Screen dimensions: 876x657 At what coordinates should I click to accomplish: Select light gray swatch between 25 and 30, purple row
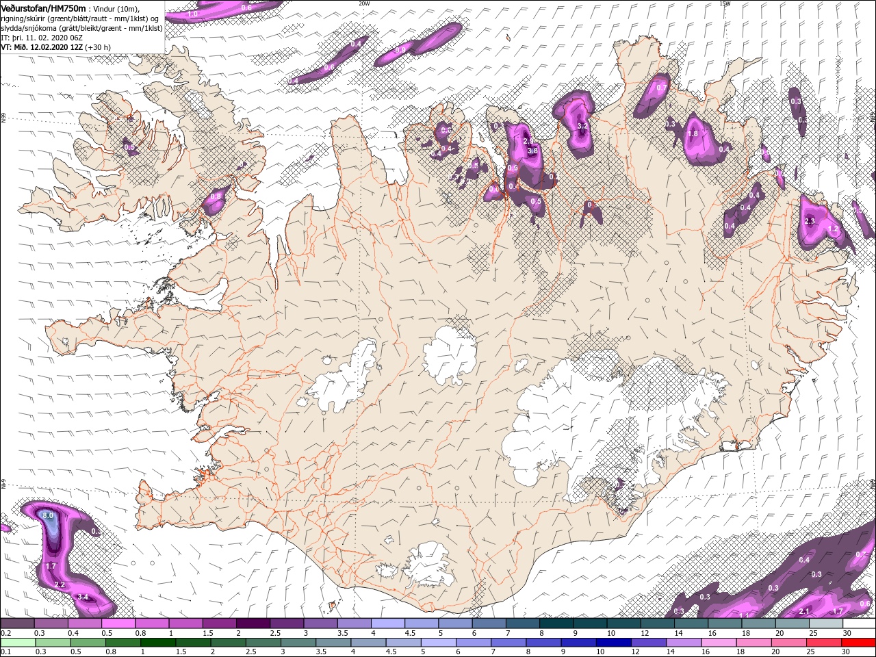[x=825, y=623]
